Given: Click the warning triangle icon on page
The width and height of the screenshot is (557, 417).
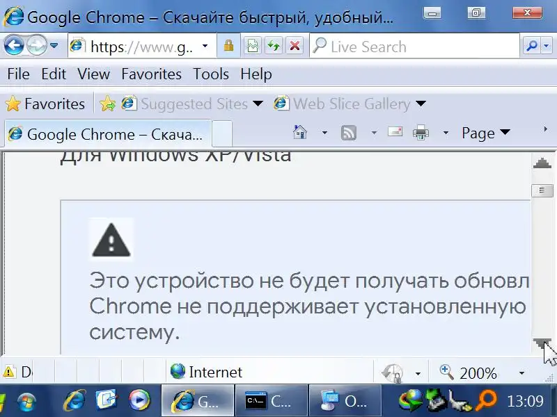Looking at the screenshot, I should tap(111, 240).
